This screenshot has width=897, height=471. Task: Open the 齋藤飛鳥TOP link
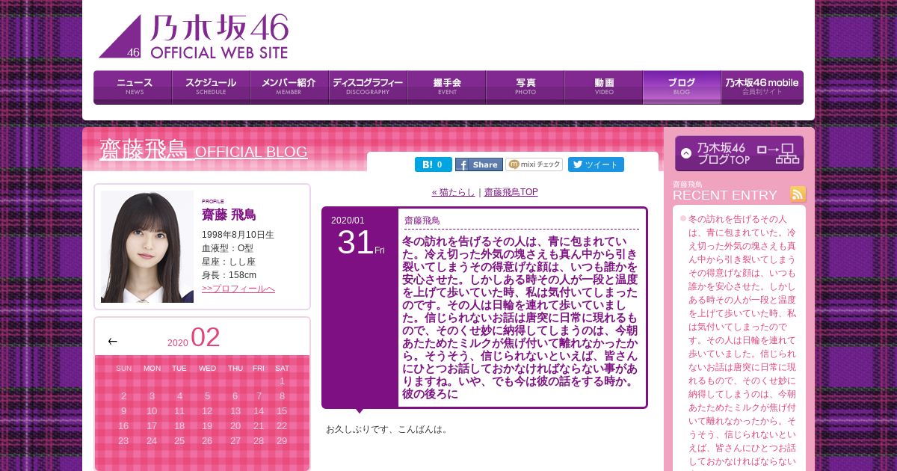[x=511, y=192]
